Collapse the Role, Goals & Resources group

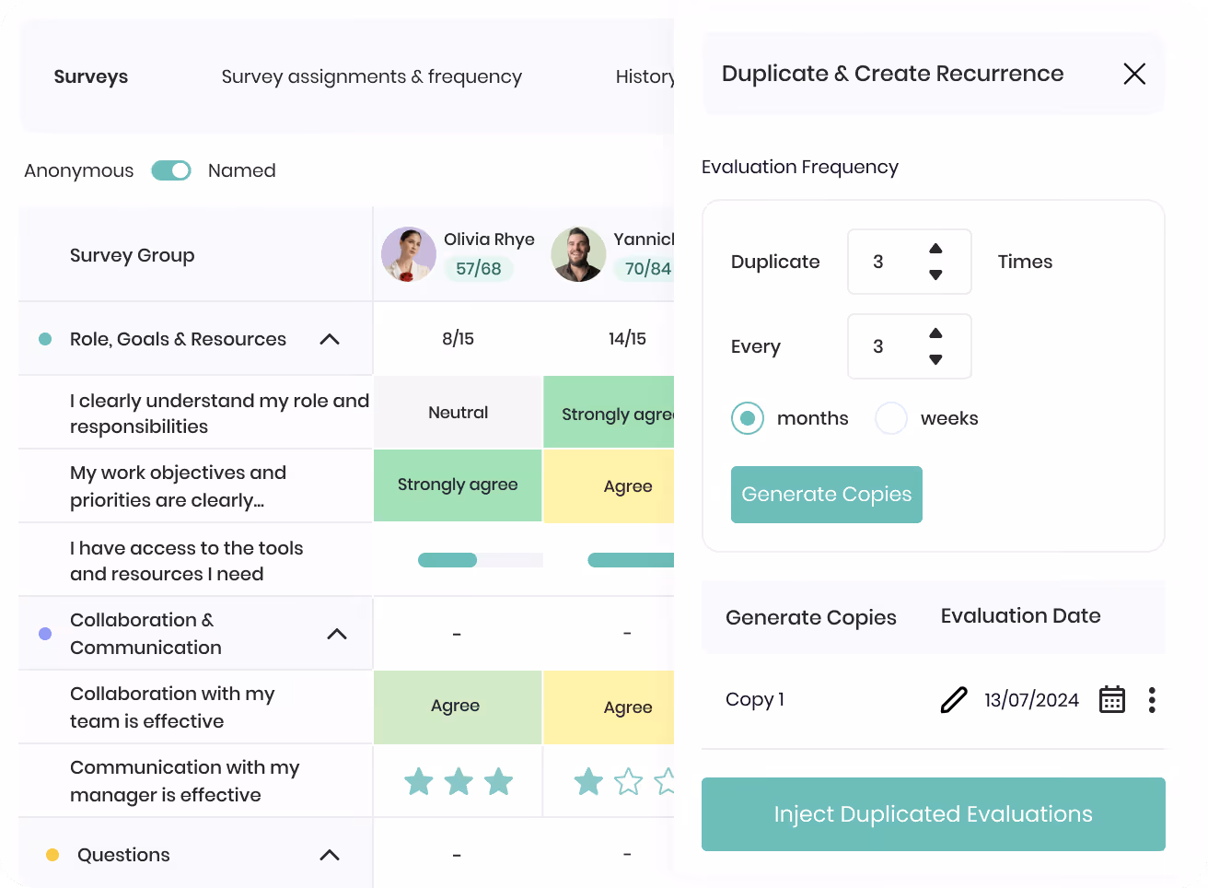[x=330, y=339]
